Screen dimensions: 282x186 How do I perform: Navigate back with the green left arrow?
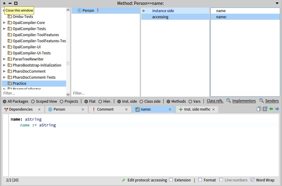271,109
